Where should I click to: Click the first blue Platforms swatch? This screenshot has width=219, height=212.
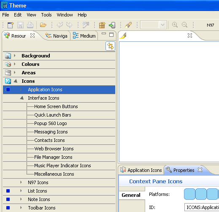coord(189,194)
